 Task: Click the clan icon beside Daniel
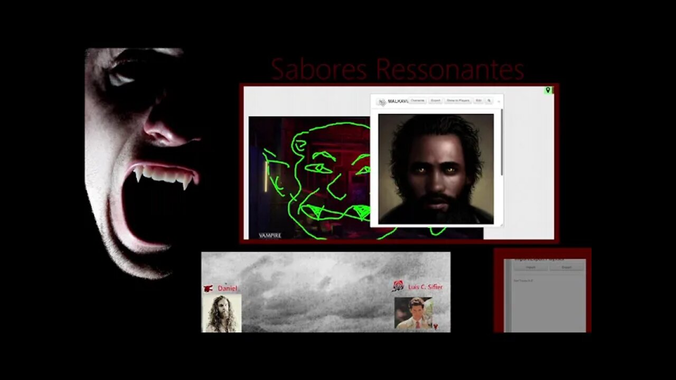click(x=208, y=288)
